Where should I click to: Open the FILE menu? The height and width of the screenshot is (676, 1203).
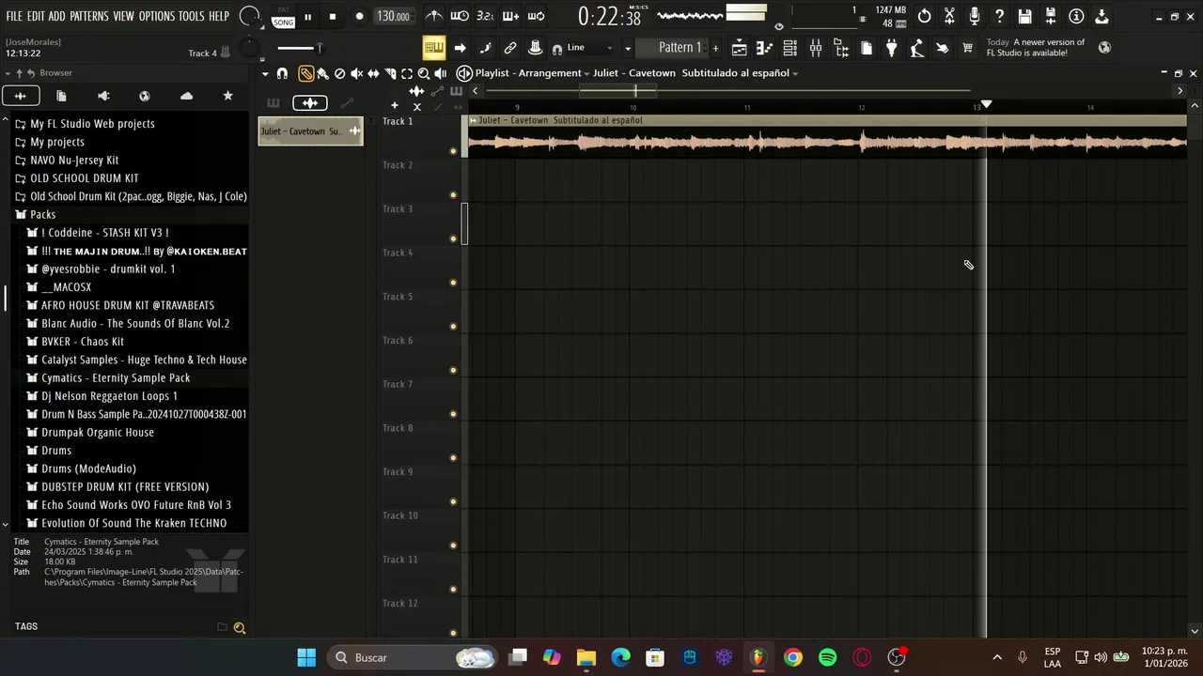tap(14, 16)
